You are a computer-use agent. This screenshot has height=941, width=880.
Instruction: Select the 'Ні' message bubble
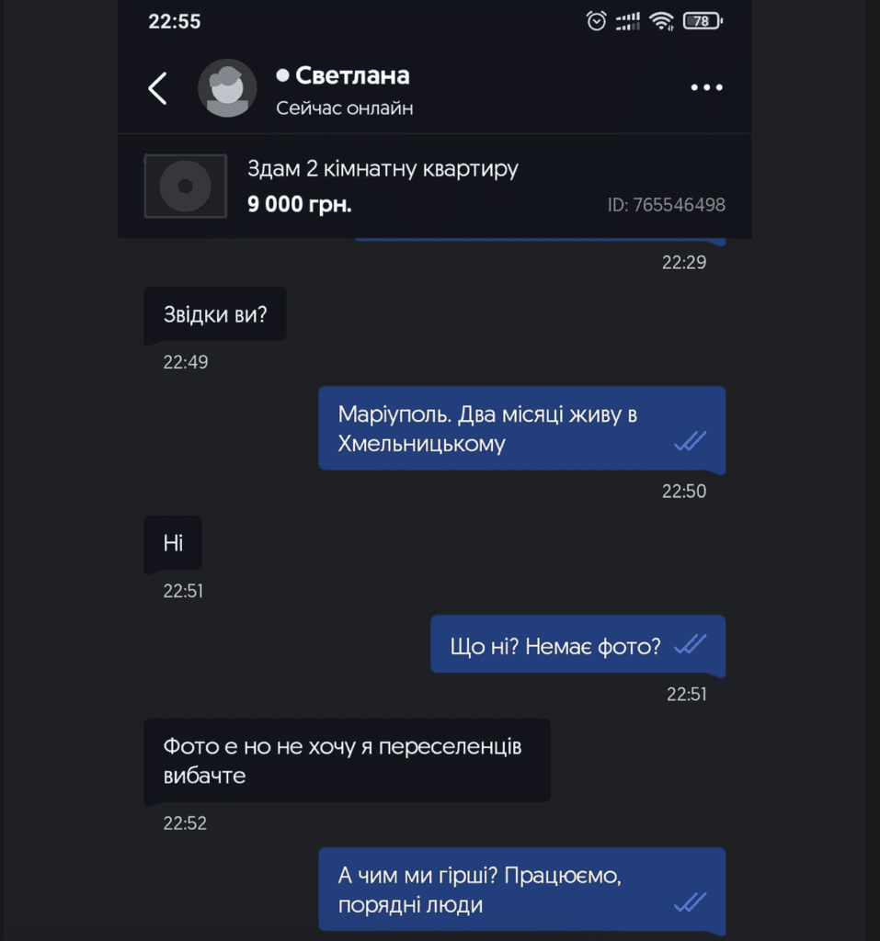173,543
